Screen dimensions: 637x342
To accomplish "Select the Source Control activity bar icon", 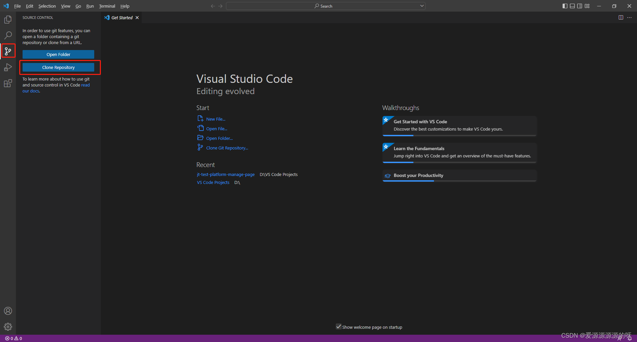I will pos(8,51).
